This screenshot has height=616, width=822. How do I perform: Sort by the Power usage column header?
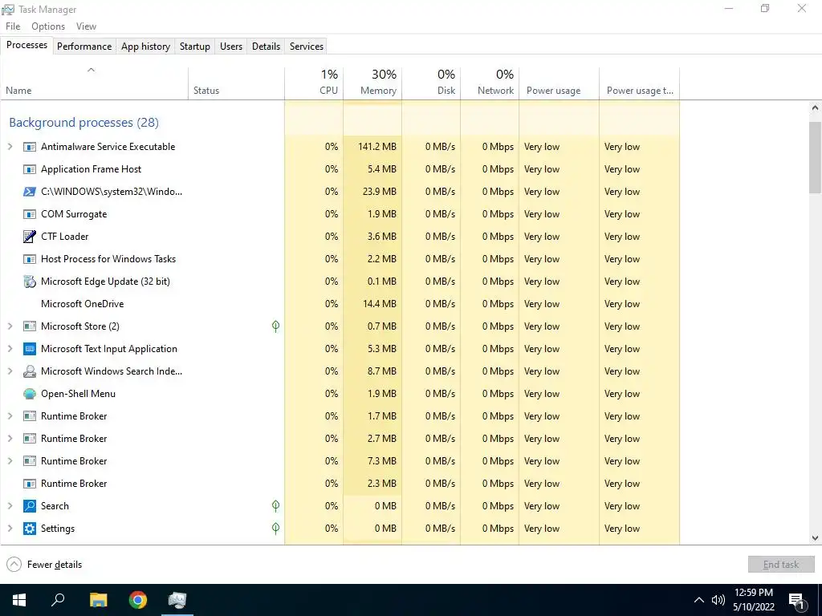(560, 83)
